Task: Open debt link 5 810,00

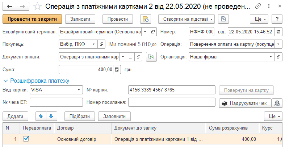Action: (x=147, y=44)
